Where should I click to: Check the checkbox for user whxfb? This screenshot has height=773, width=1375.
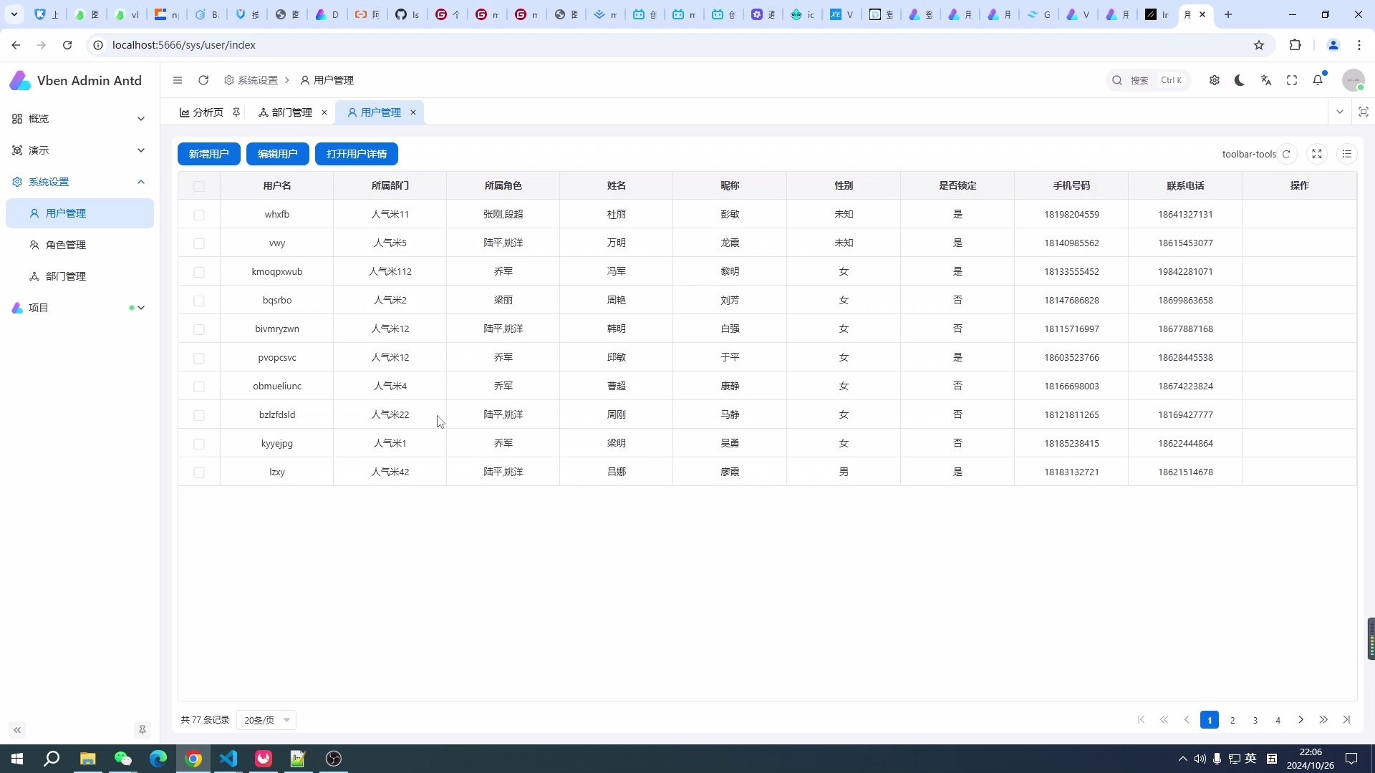click(199, 215)
